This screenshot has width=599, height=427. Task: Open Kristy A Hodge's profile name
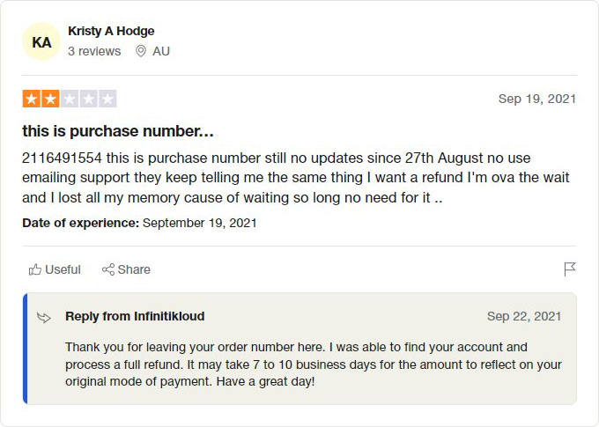(x=111, y=31)
